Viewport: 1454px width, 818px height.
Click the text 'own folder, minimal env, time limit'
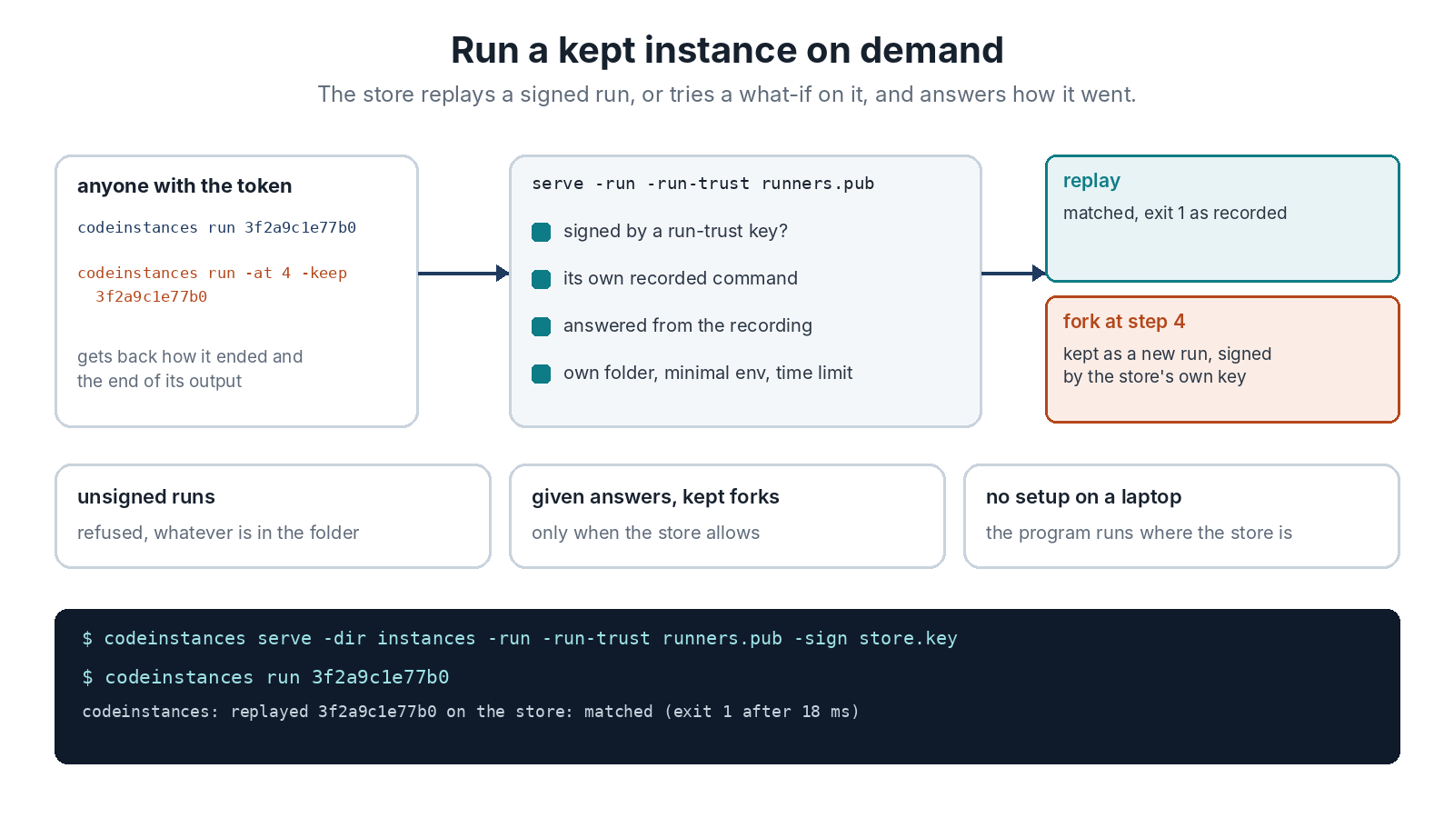point(708,373)
